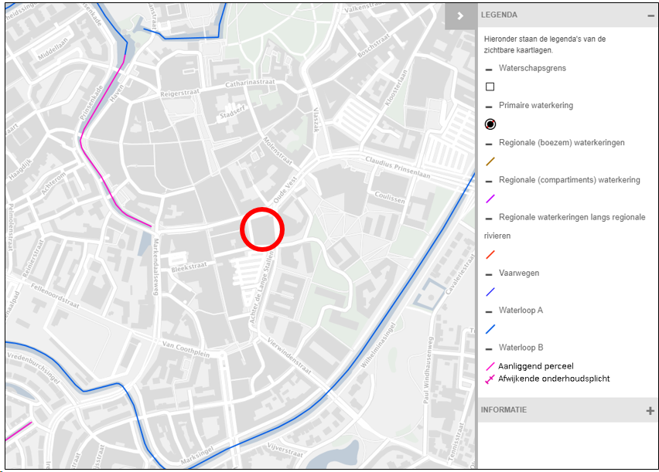
Task: Click the magenta Aanliggend perceel line symbol
Action: pyautogui.click(x=490, y=367)
